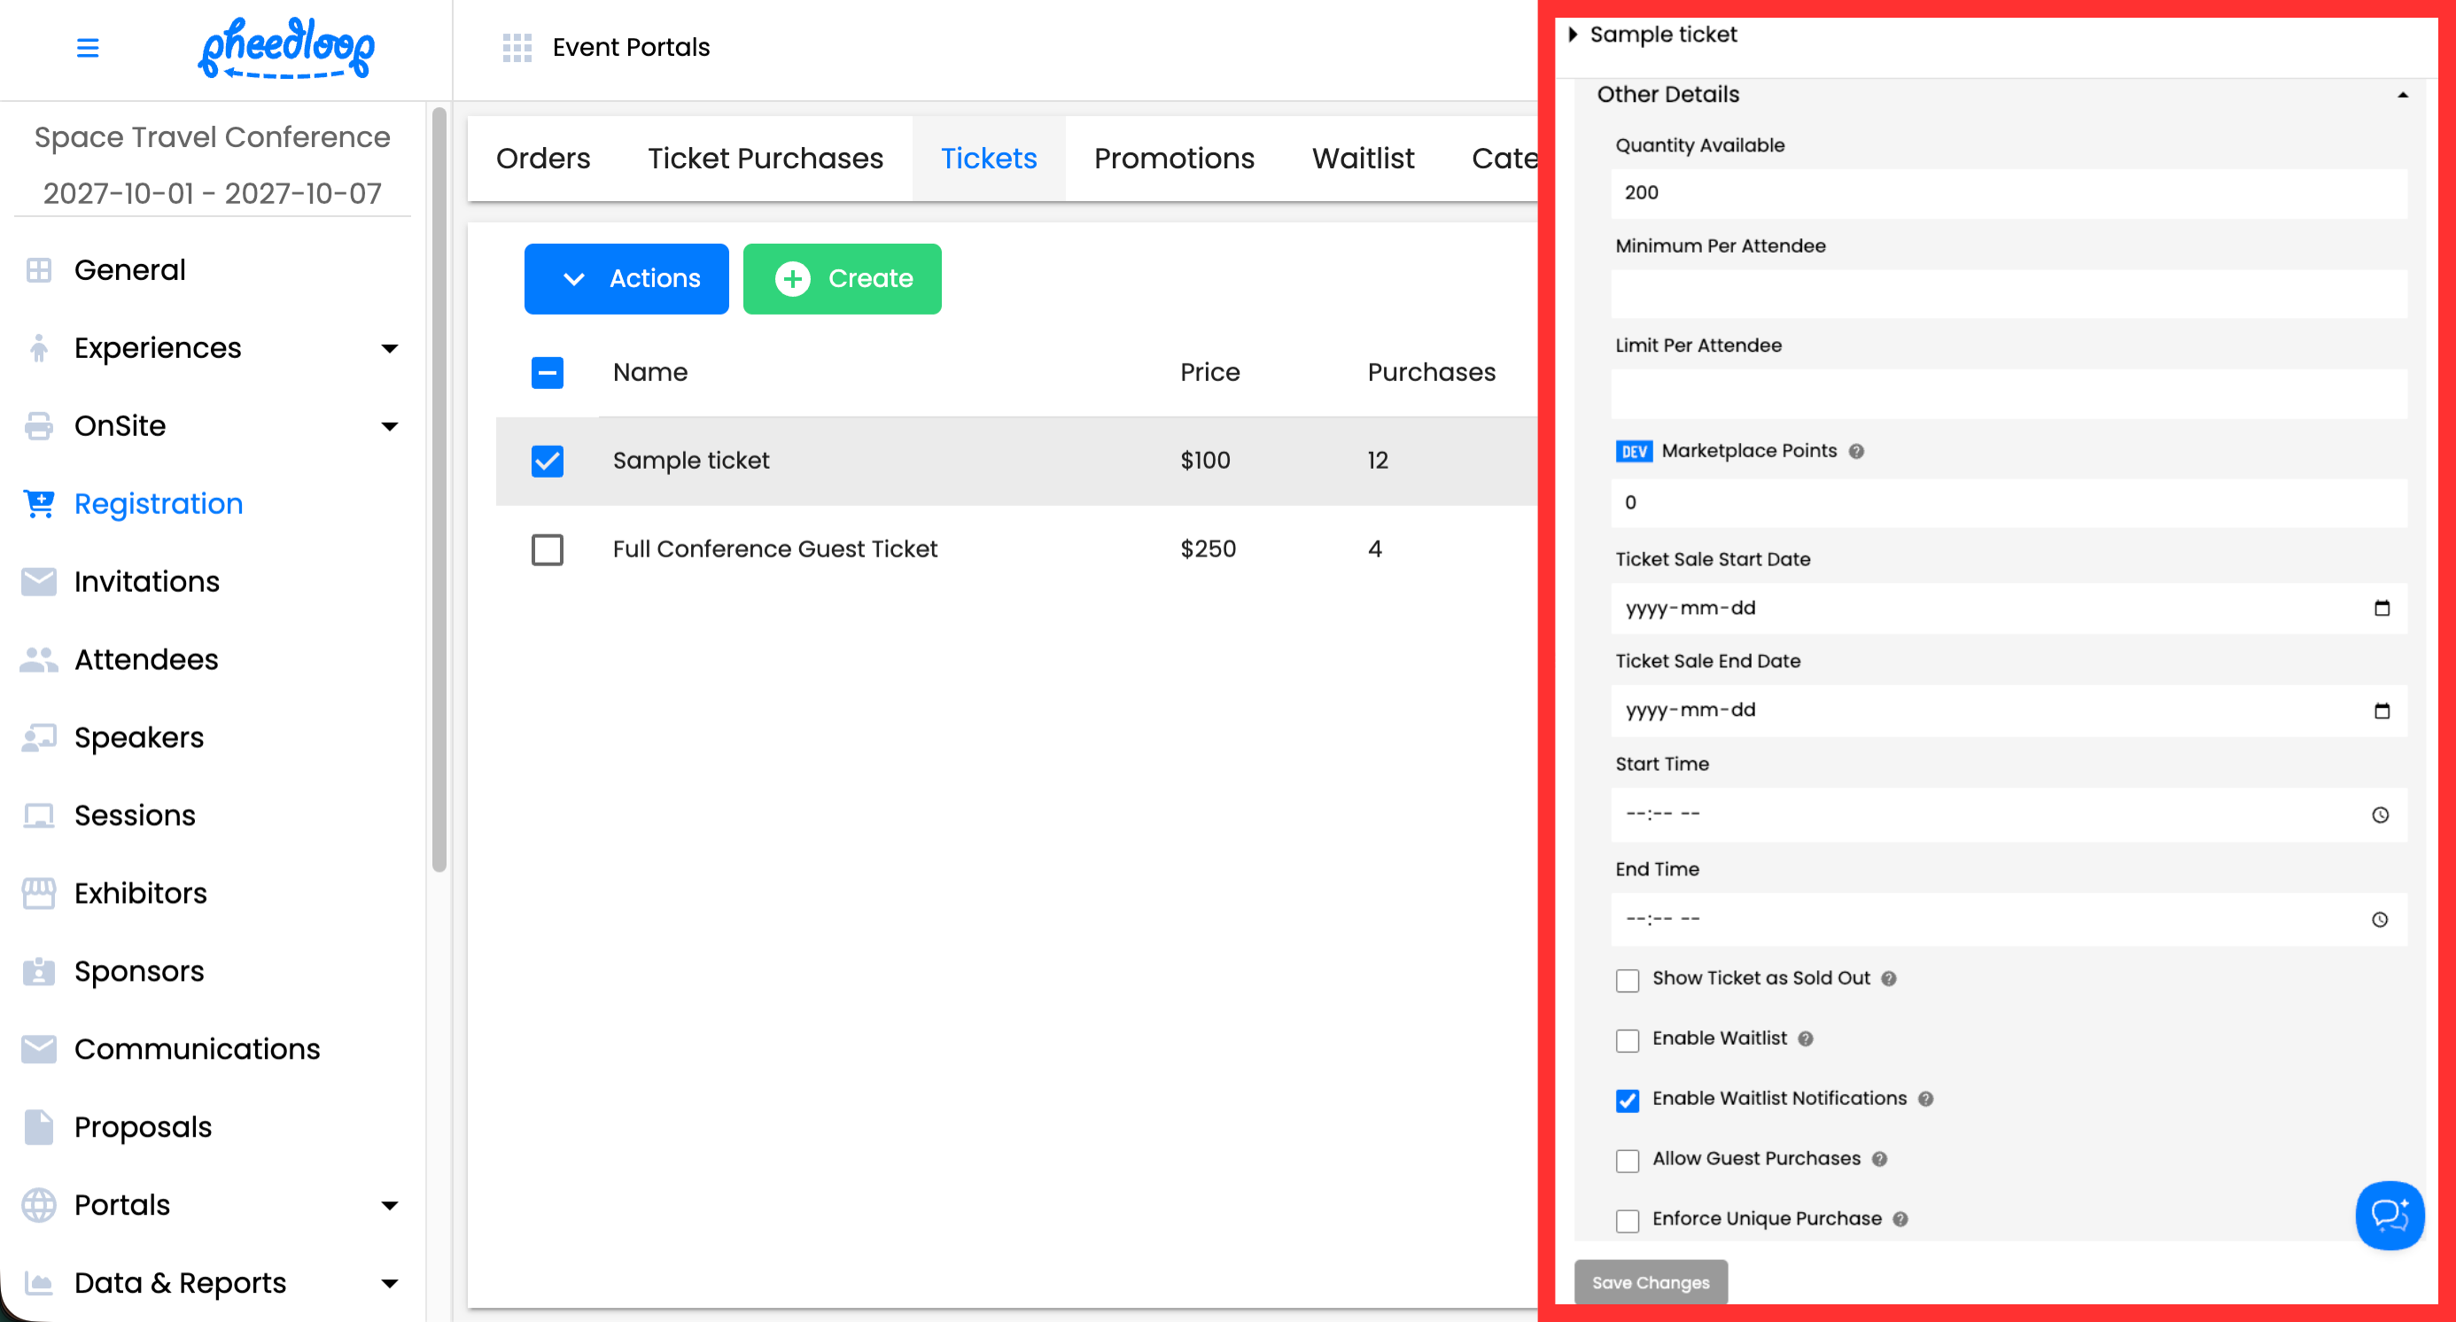
Task: Click the Registration cart icon in sidebar
Action: (x=39, y=503)
